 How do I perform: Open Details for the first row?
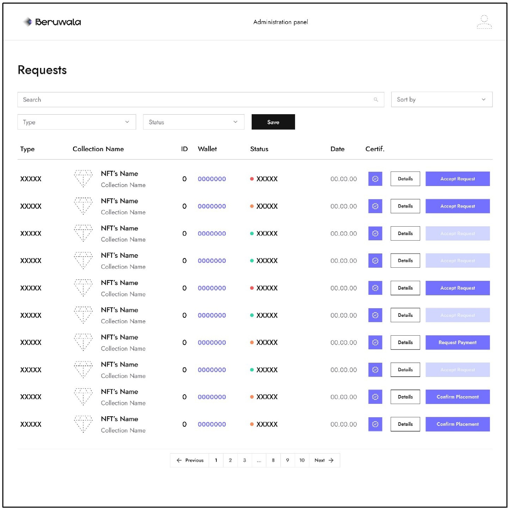(405, 179)
